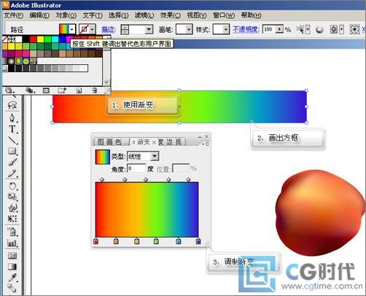Click the None swatch with red slash

pos(4,39)
